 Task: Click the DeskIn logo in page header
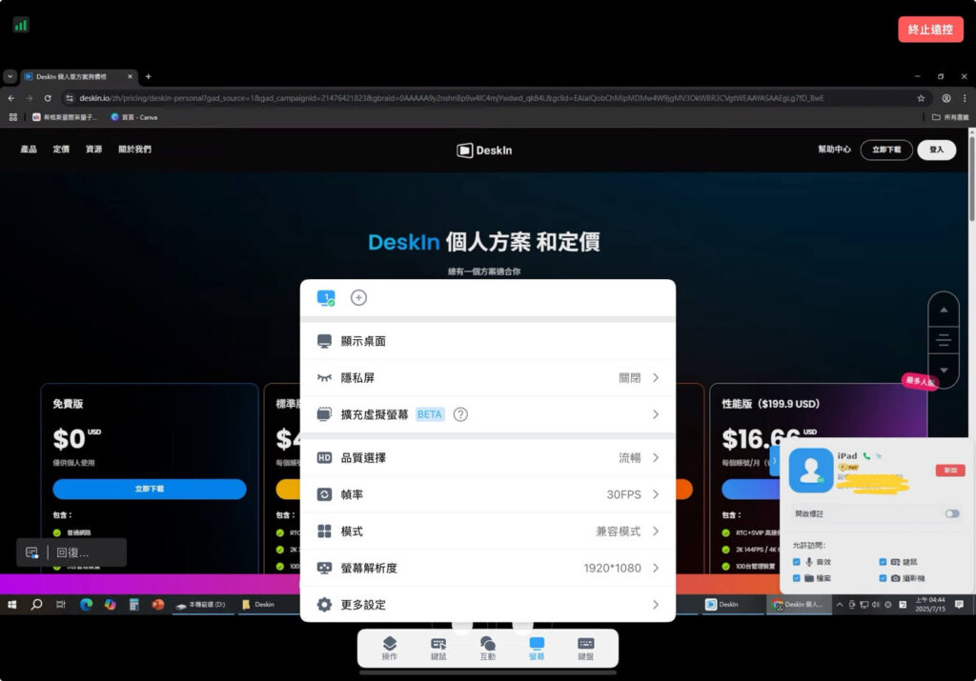484,150
